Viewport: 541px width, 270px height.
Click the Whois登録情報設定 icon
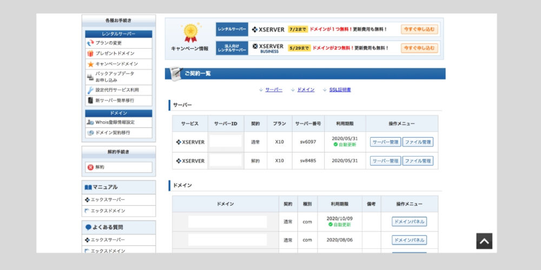tap(90, 122)
